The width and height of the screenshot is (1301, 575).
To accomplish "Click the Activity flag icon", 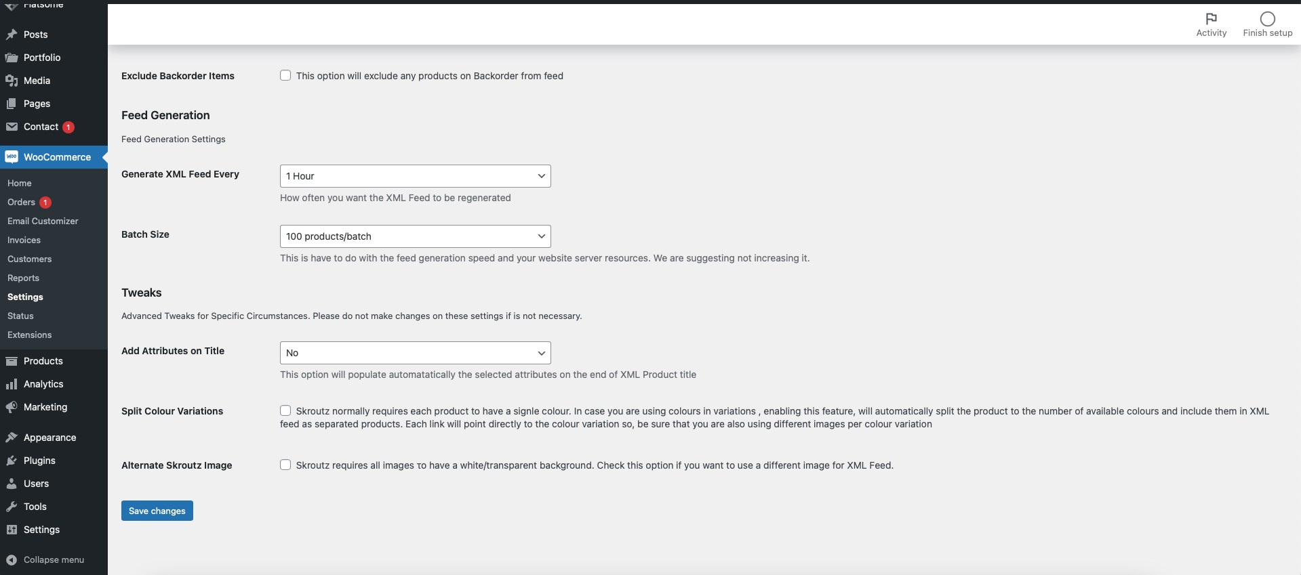I will [x=1211, y=19].
